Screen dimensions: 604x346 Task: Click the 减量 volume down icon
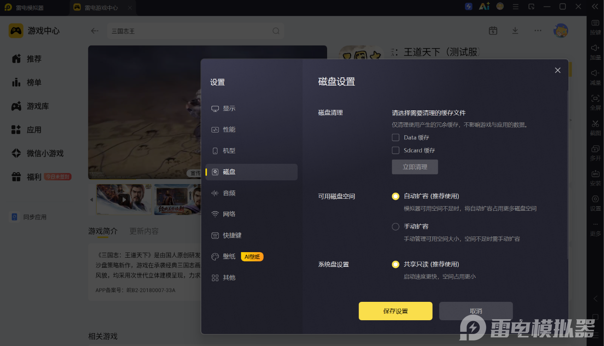click(x=595, y=77)
